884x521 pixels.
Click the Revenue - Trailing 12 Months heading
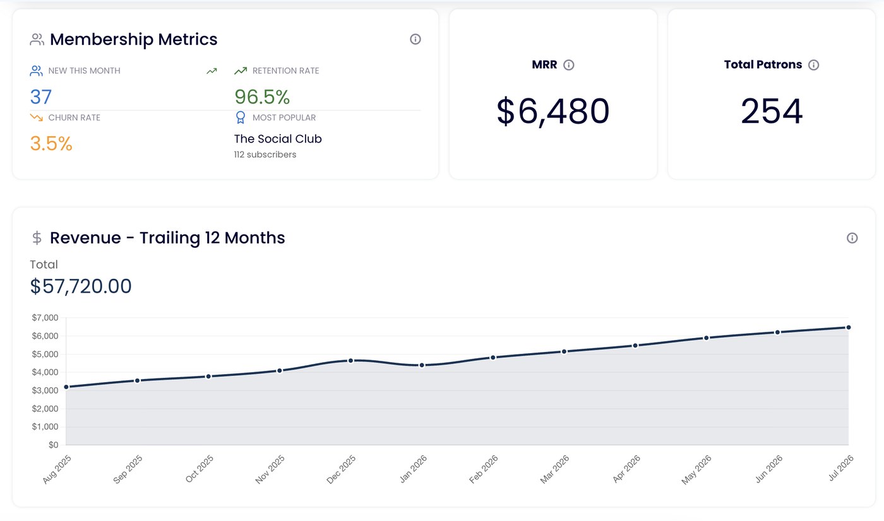coord(167,238)
